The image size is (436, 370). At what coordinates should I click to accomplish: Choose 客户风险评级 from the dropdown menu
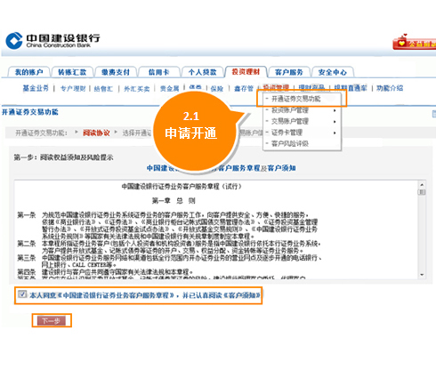click(290, 144)
